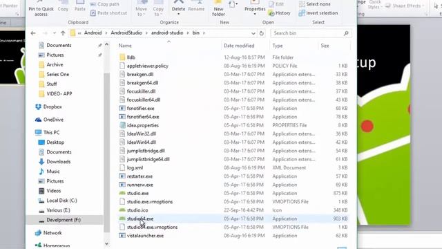The image size is (442, 249).
Task: Open recent locations dropdown arrow
Action: pos(55,33)
